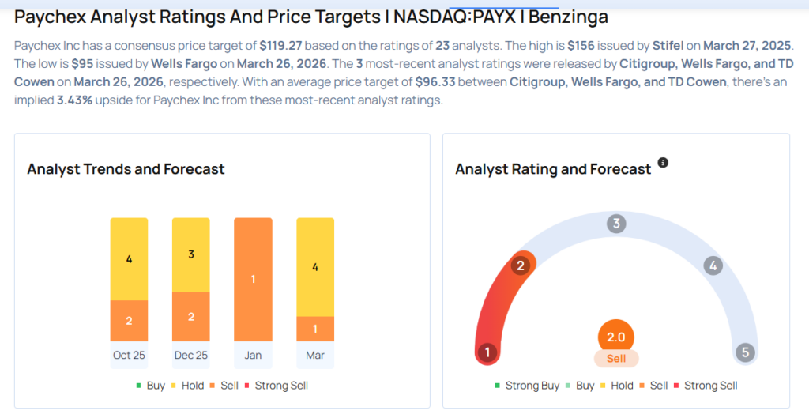Click gauge marker number 2
This screenshot has height=418, width=809.
tap(520, 265)
